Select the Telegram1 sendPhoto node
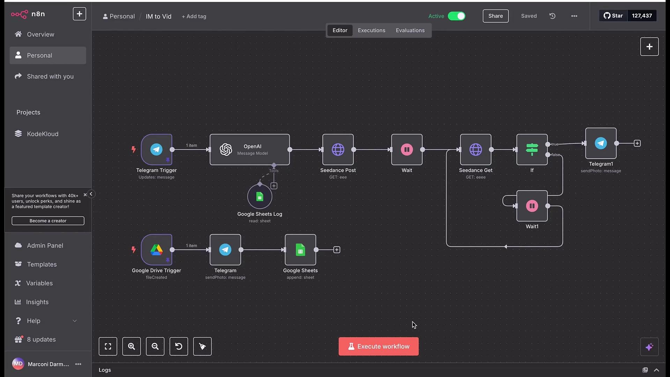670x377 pixels. (601, 143)
